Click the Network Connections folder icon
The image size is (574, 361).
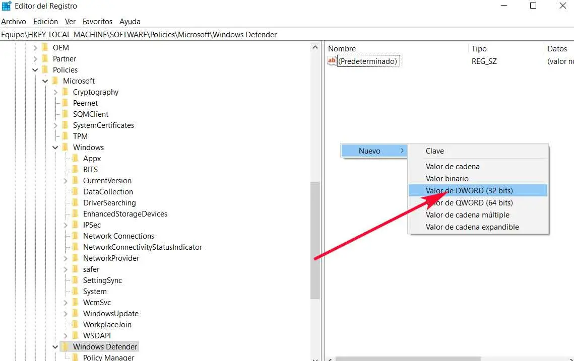[76, 236]
